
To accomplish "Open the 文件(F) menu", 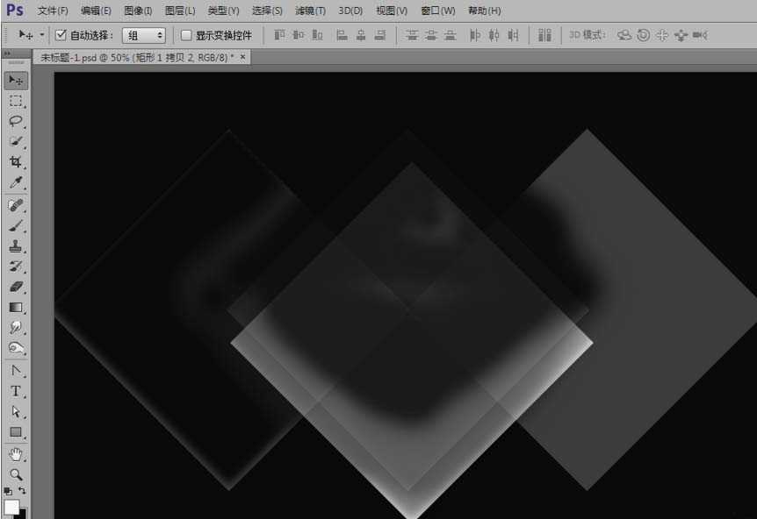I will (x=53, y=11).
